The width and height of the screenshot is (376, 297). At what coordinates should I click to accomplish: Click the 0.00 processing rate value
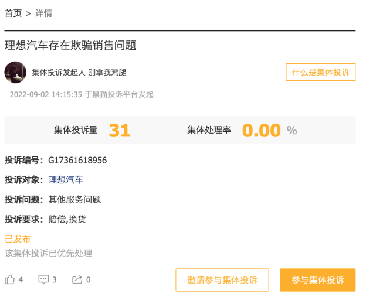[x=262, y=130]
